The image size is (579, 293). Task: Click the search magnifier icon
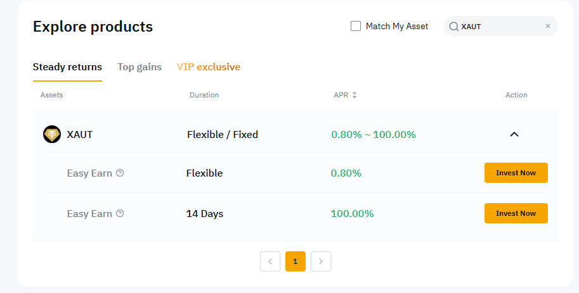[x=453, y=27]
